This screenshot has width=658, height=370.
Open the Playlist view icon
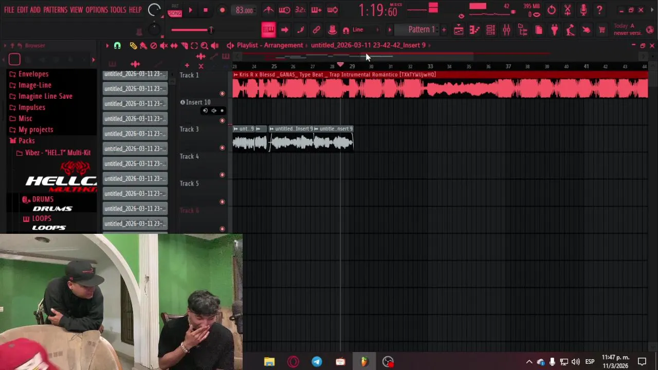[459, 30]
